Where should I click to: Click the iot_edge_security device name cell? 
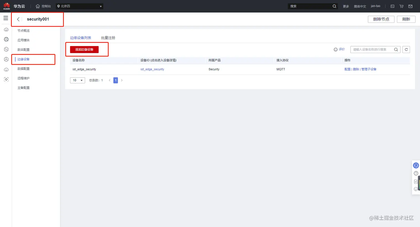coord(84,69)
